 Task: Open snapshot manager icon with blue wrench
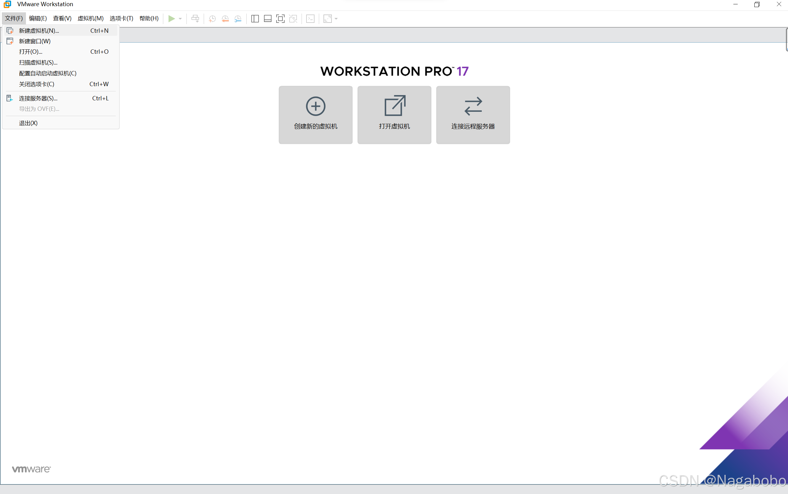click(x=238, y=19)
